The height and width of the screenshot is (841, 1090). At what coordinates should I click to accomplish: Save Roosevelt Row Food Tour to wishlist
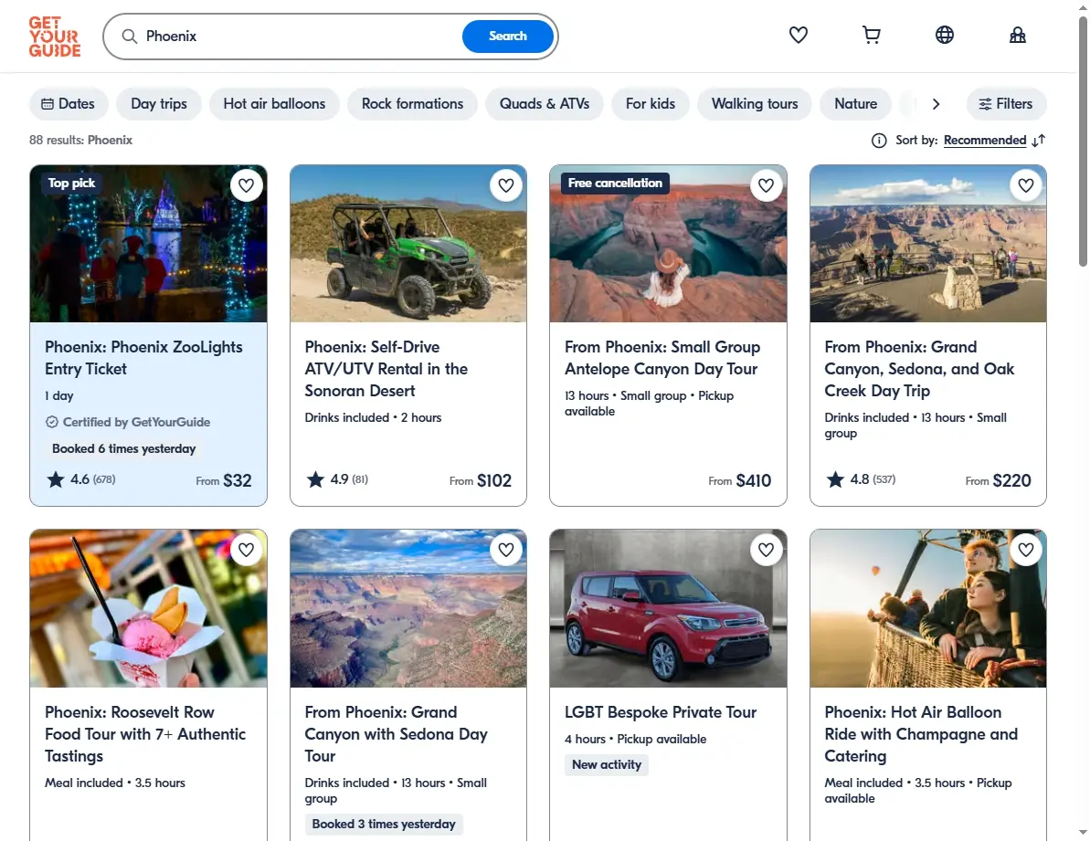pyautogui.click(x=246, y=550)
